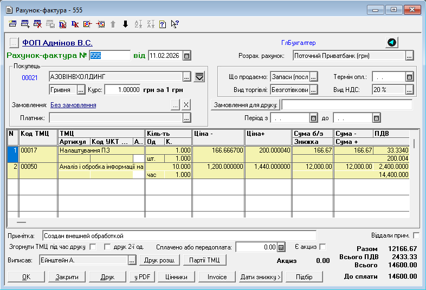Image resolution: width=426 pixels, height=290 pixels.
Task: Open the 'Вид НДС' 20 % selector
Action: [409, 90]
